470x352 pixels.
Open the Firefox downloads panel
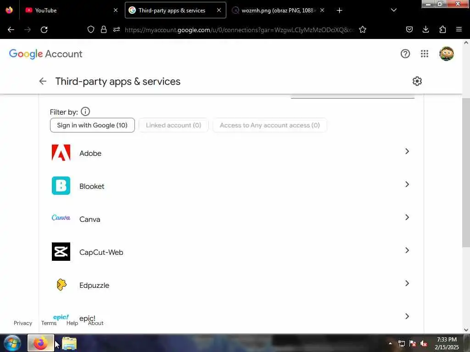(x=425, y=29)
